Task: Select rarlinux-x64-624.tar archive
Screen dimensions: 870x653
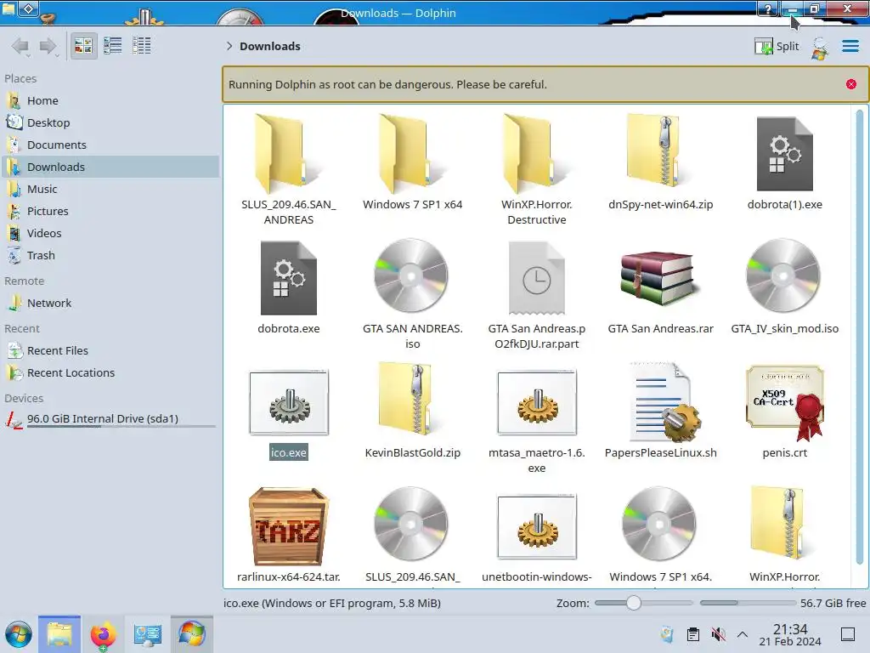Action: pyautogui.click(x=289, y=535)
